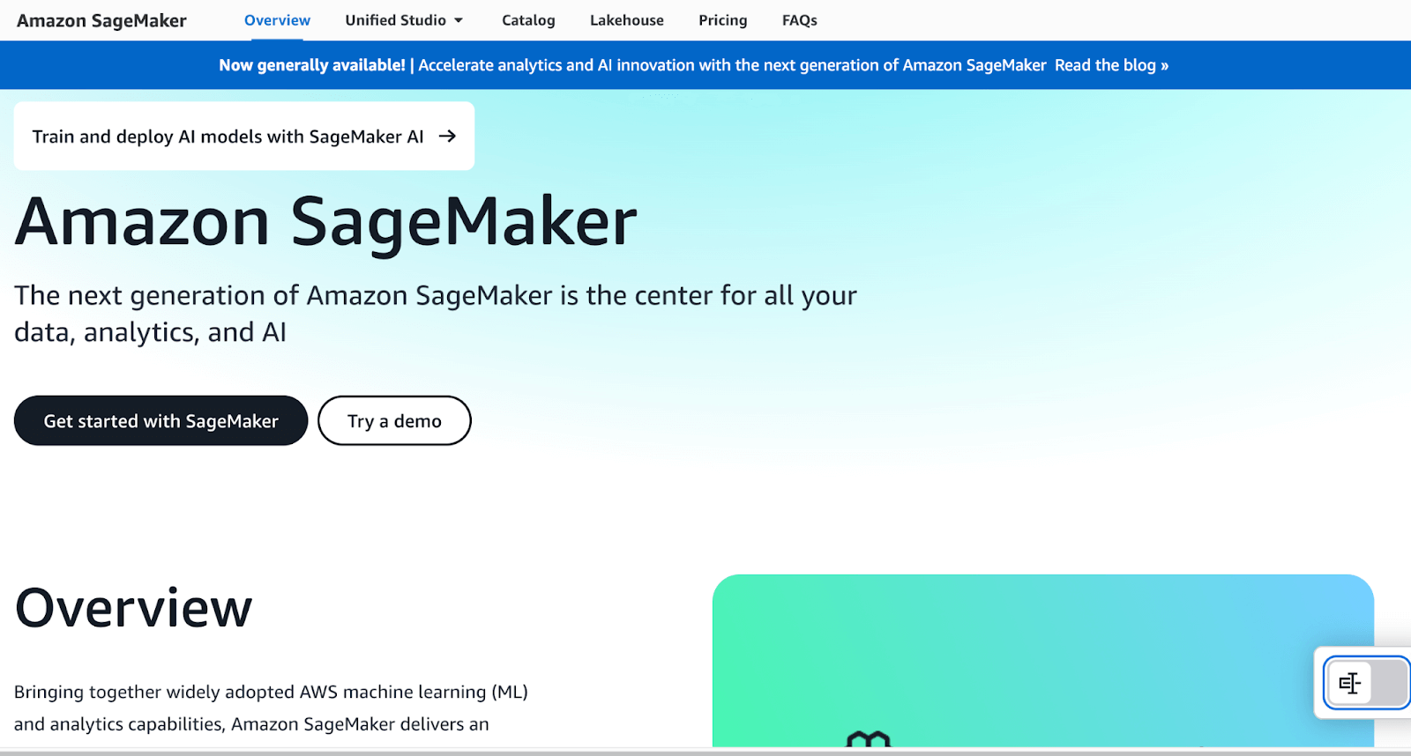
Task: Click the horizontal scrollbar at the page bottom
Action: pyautogui.click(x=705, y=752)
